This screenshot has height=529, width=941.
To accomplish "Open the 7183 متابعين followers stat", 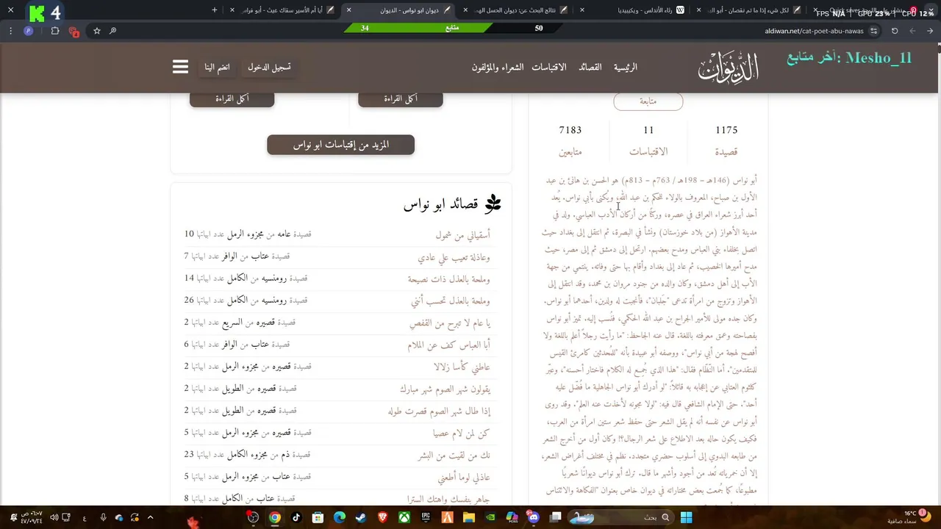I will 570,140.
